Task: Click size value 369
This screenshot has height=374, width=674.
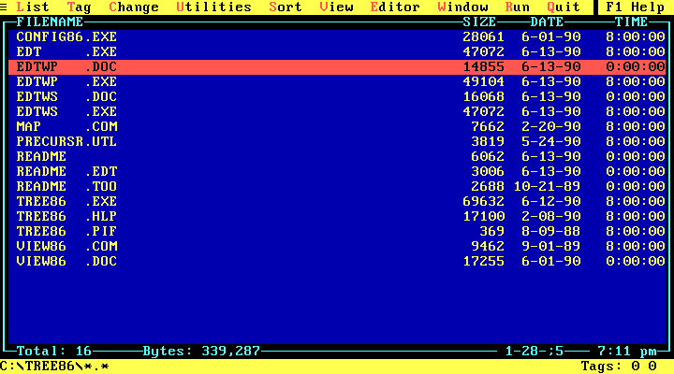Action: point(491,232)
